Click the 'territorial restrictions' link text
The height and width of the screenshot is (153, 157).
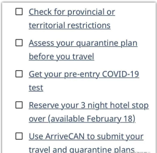tap(70, 25)
